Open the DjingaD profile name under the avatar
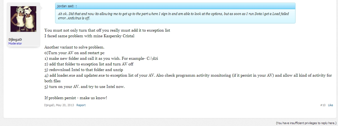Image resolution: width=338 pixels, height=126 pixels. click(15, 40)
